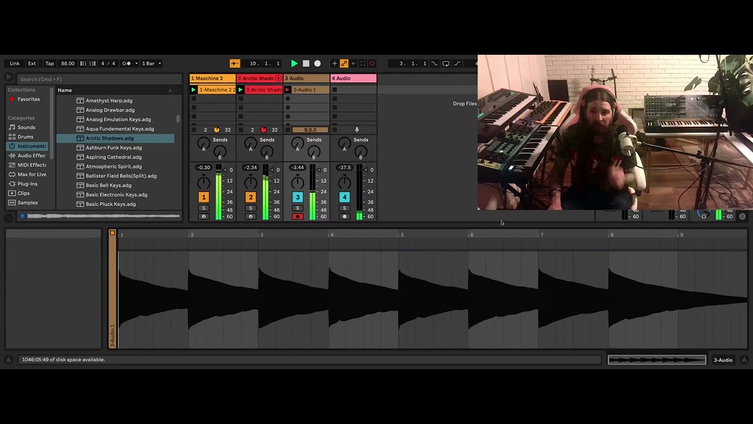Stop playback with the square Stop button

[x=306, y=64]
